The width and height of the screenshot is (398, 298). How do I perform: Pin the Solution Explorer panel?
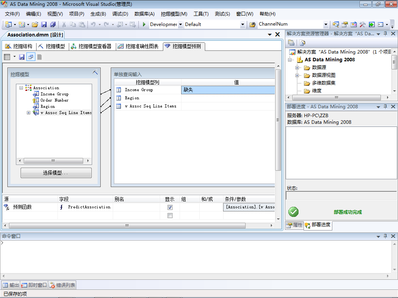pos(385,34)
